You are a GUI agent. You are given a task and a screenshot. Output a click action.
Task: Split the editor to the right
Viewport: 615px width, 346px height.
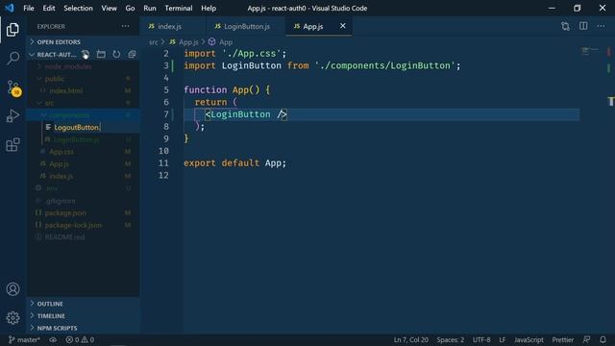[x=583, y=26]
